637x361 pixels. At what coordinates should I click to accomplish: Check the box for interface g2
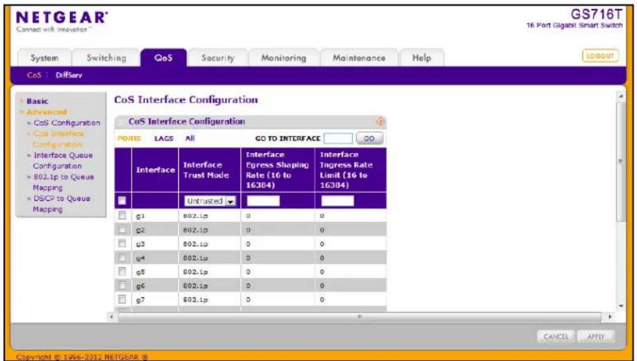(122, 230)
